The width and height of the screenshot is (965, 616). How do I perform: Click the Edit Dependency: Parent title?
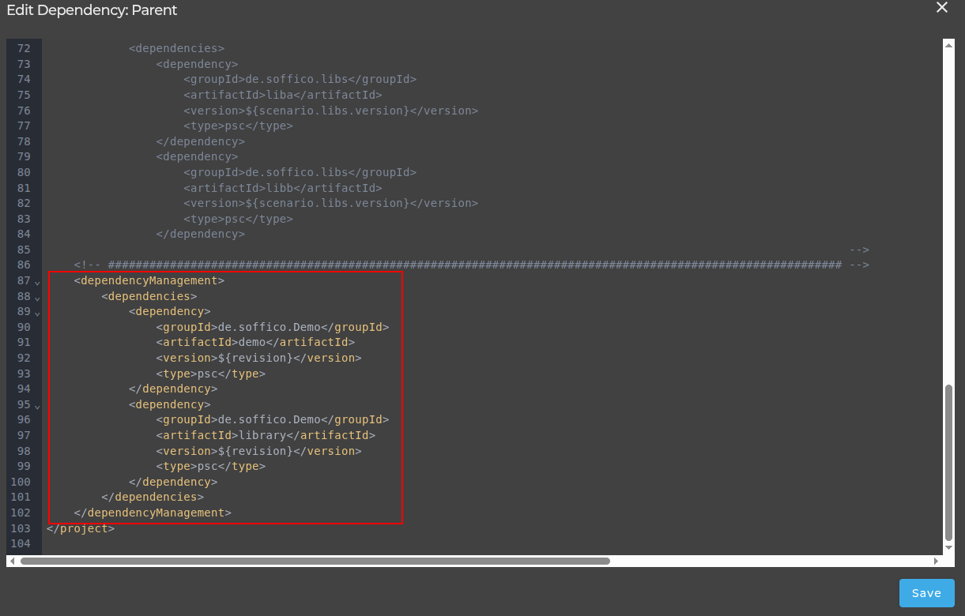tap(92, 10)
